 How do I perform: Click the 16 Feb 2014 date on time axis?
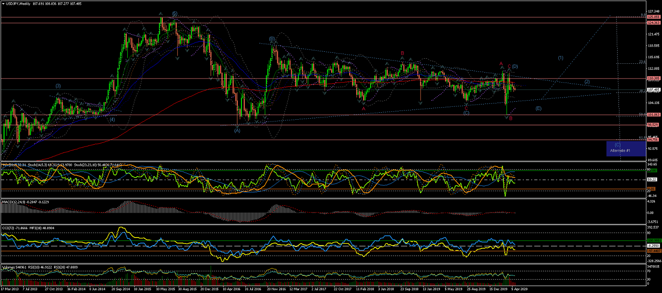[x=75, y=289]
